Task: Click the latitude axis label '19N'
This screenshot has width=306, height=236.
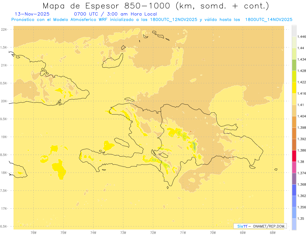Action: (4, 137)
